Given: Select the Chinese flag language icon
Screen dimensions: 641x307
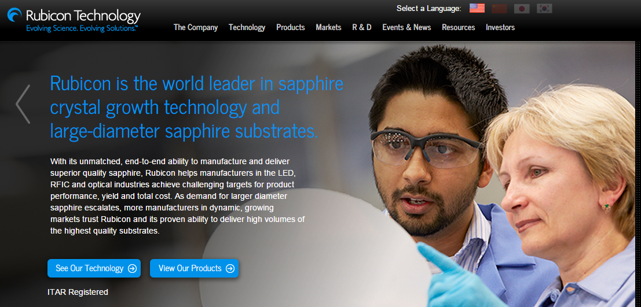Looking at the screenshot, I should [499, 9].
